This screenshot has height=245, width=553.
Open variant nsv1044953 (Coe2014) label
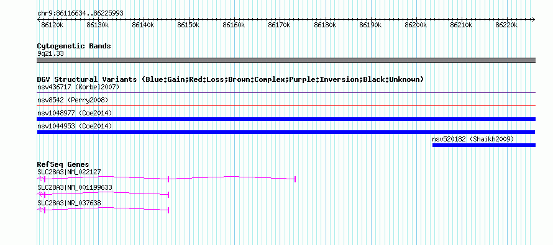(75, 126)
